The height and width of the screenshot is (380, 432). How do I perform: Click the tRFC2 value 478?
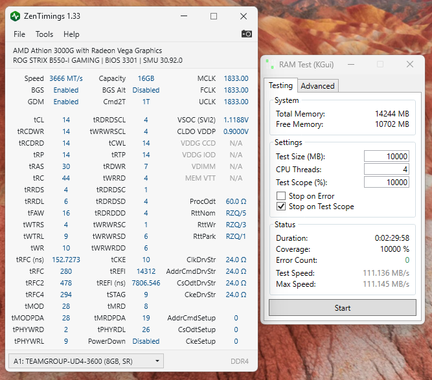click(66, 283)
